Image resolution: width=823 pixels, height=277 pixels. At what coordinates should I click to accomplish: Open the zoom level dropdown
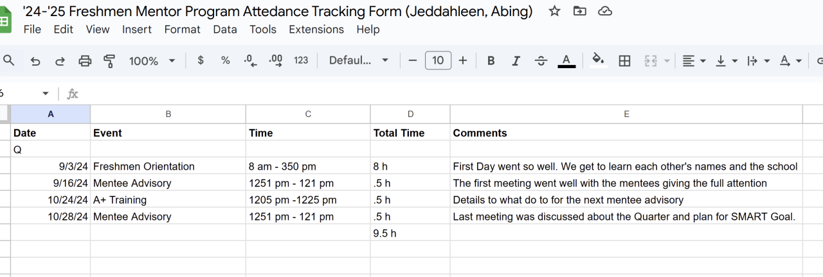pyautogui.click(x=152, y=61)
